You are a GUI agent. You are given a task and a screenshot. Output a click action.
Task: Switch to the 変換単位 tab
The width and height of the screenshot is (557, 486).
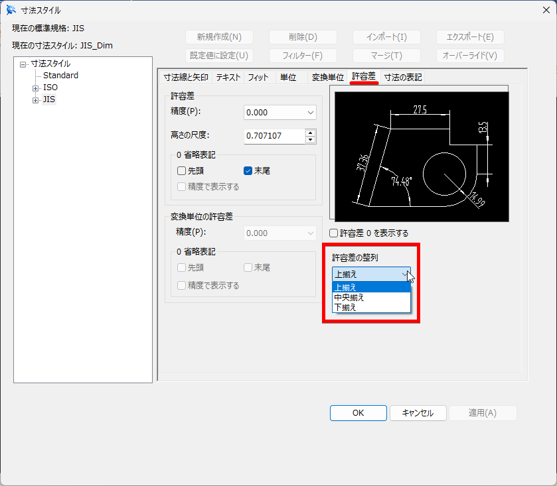click(327, 78)
